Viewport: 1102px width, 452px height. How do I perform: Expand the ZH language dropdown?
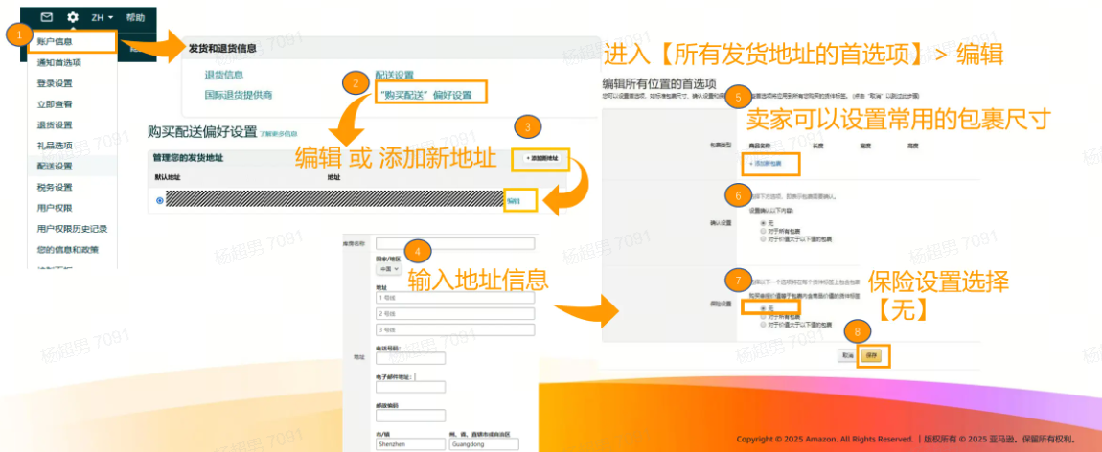coord(101,17)
